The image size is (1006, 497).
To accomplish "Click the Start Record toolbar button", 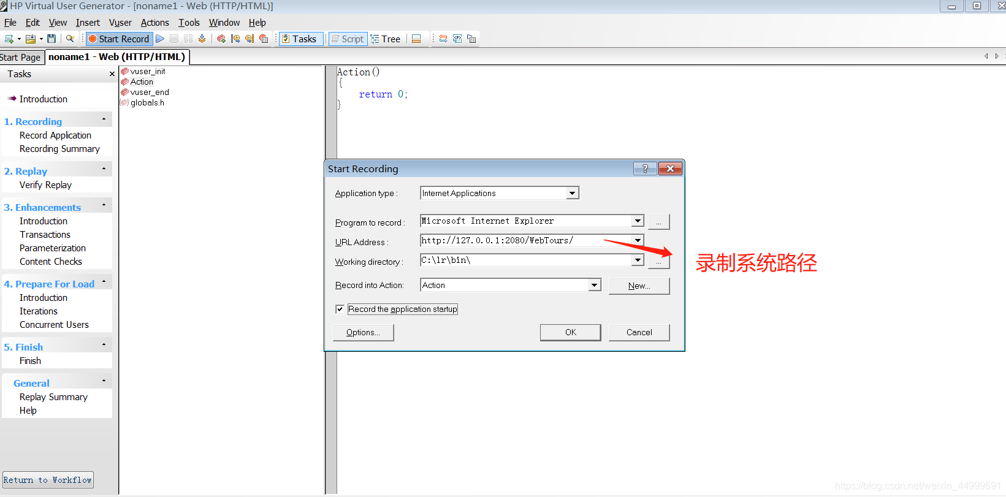I will [119, 39].
